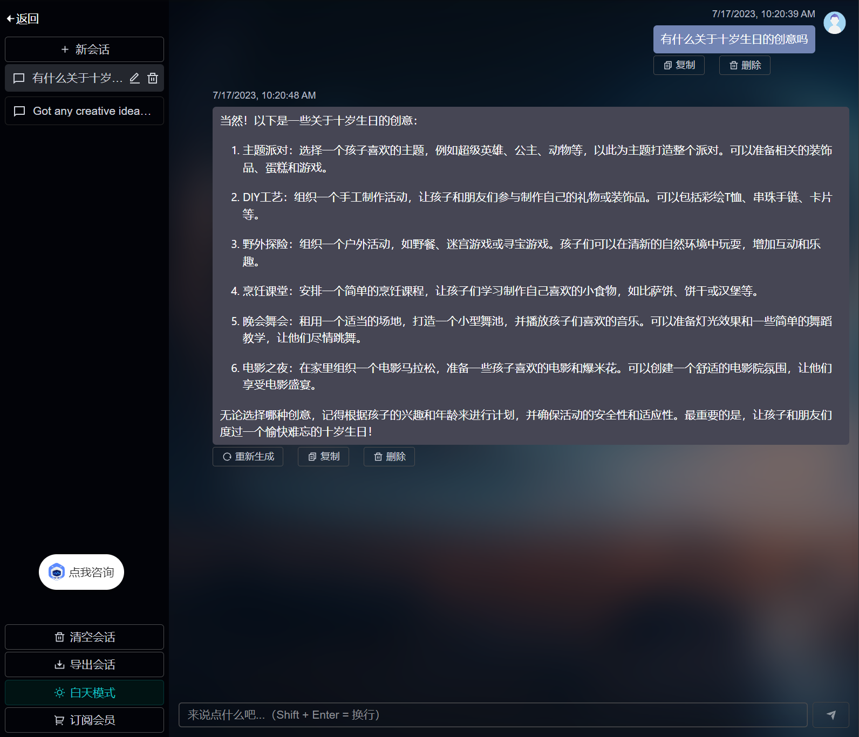859x737 pixels.
Task: Copy the assistant's birthday ideas reply
Action: 323,457
